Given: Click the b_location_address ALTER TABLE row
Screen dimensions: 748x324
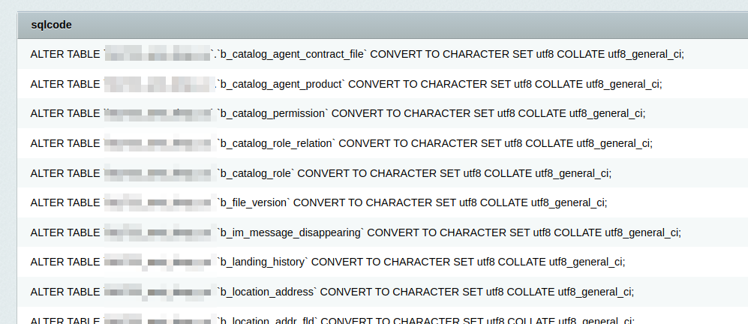Looking at the screenshot, I should (x=383, y=292).
